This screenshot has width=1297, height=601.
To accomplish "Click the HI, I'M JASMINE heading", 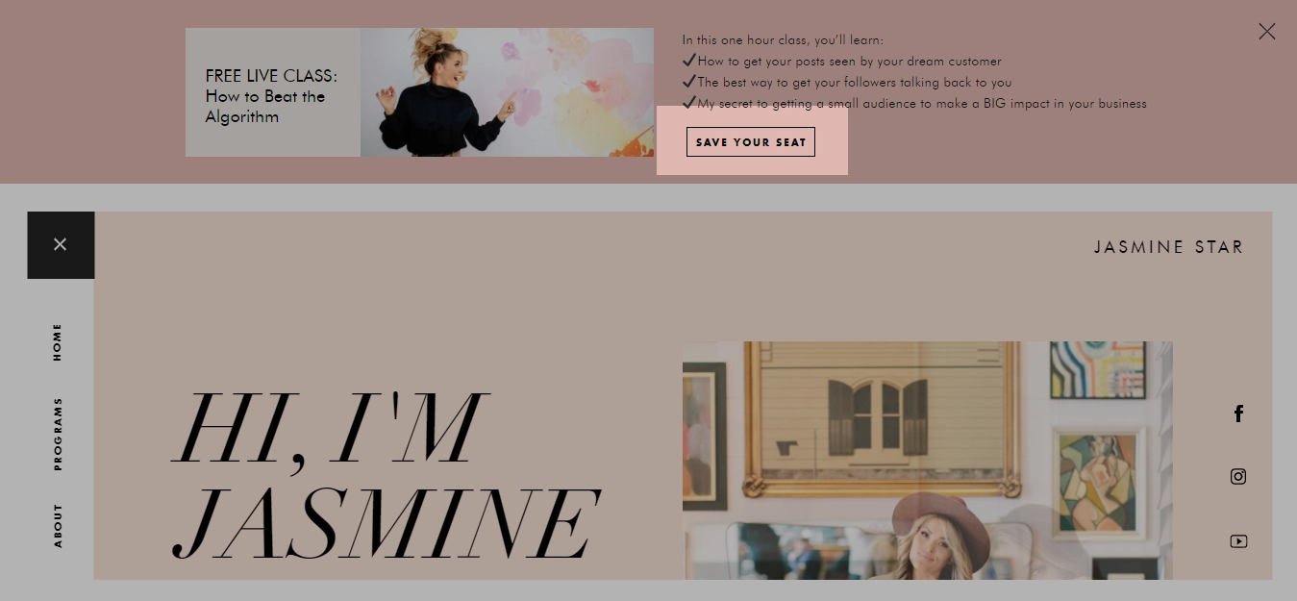I will 386,475.
